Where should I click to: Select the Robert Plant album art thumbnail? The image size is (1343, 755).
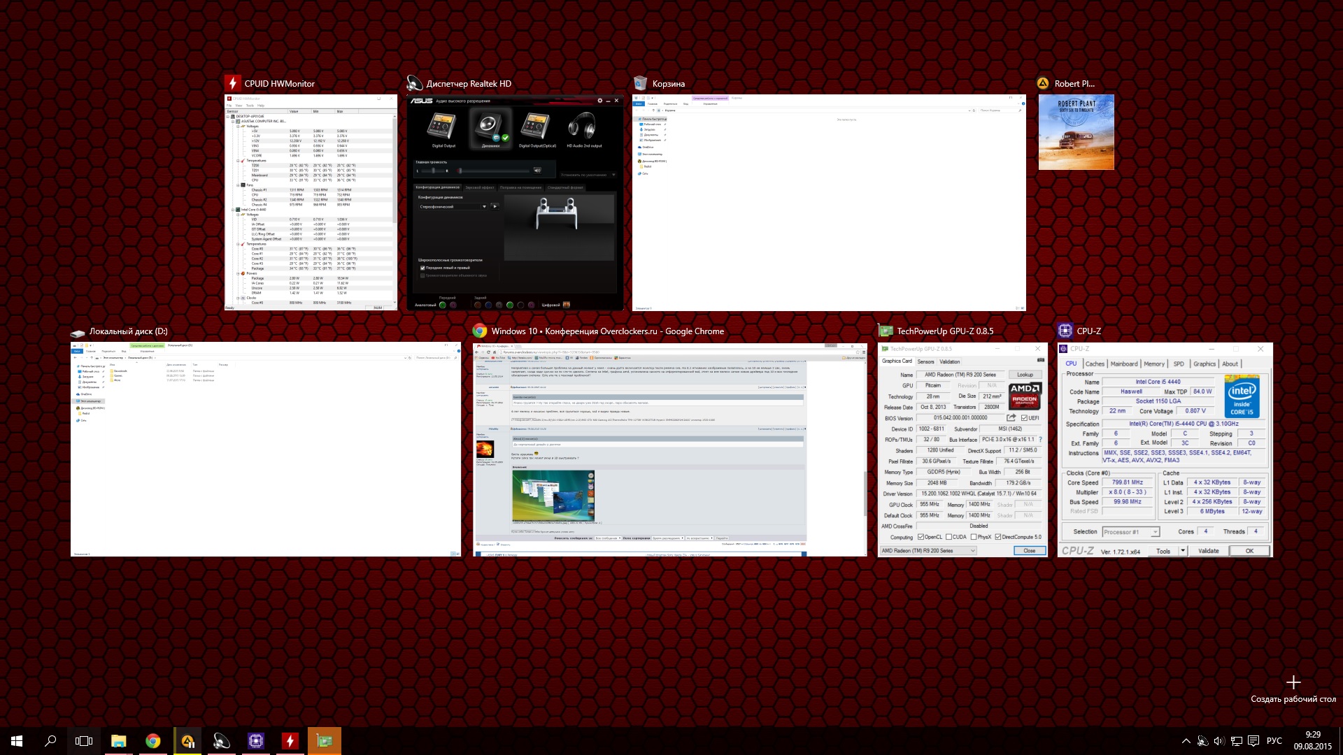[1076, 132]
